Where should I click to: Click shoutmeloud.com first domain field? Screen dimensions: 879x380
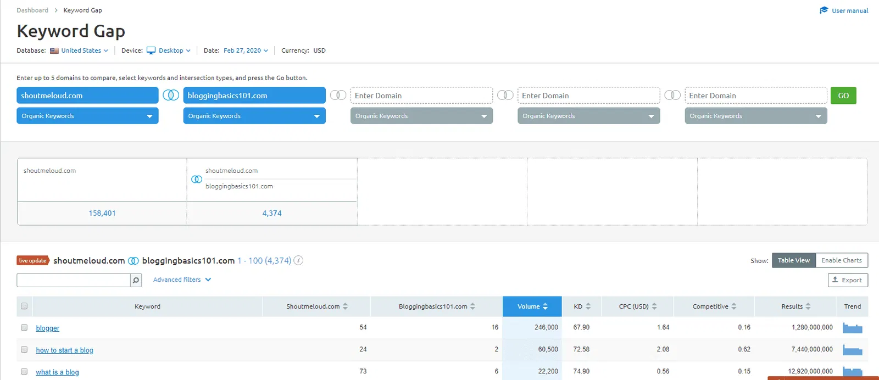(87, 96)
